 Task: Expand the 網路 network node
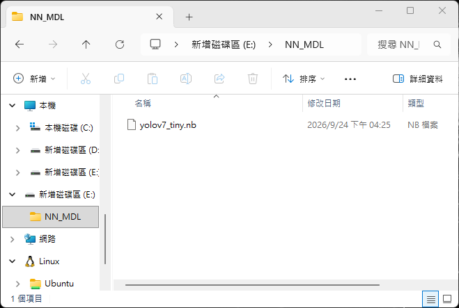[13, 239]
